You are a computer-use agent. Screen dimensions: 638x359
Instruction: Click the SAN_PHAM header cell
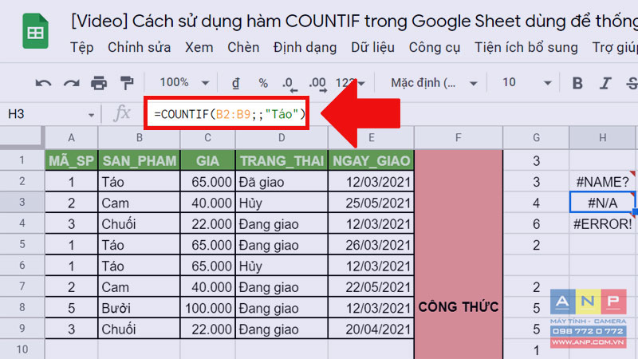point(139,160)
